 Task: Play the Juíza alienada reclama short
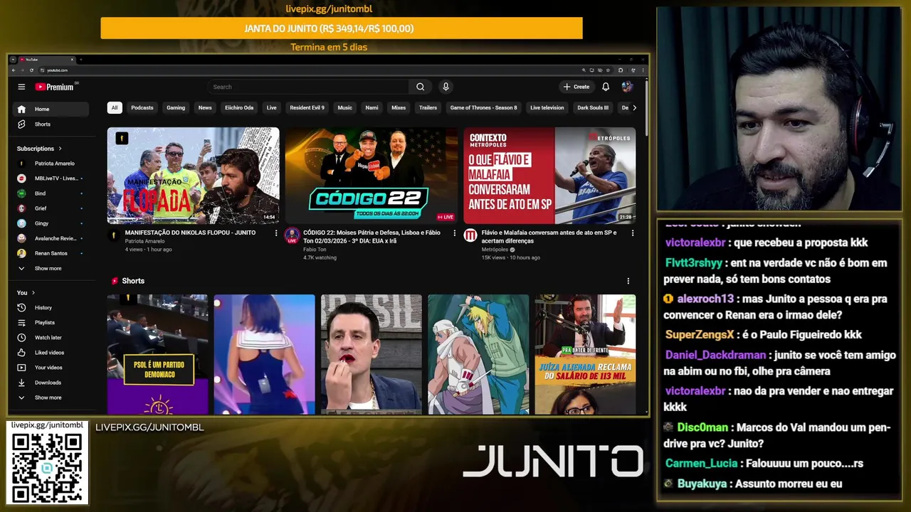pyautogui.click(x=585, y=354)
